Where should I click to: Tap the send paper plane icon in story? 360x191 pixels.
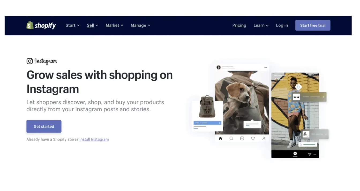coord(309,154)
